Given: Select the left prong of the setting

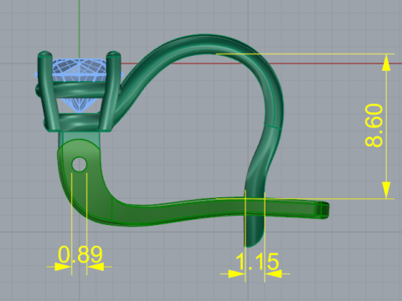Looking at the screenshot, I should [x=48, y=91].
